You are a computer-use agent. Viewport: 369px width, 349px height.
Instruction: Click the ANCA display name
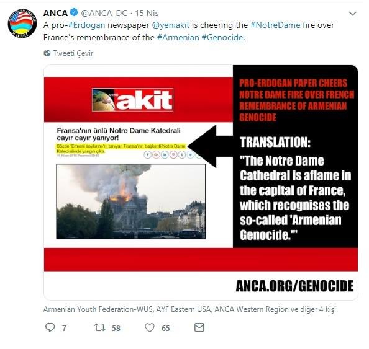coord(55,13)
